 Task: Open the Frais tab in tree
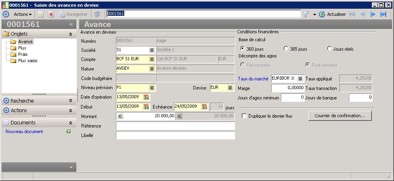pyautogui.click(x=23, y=54)
